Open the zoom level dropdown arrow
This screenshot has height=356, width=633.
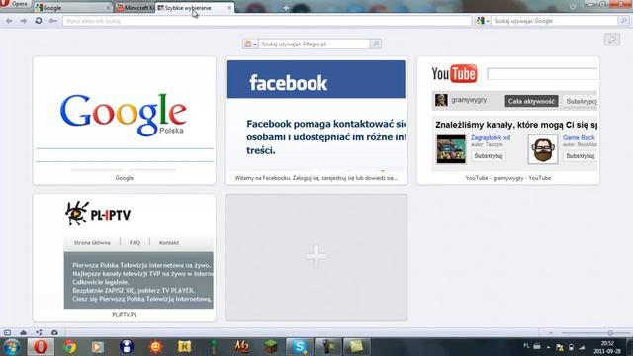551,333
